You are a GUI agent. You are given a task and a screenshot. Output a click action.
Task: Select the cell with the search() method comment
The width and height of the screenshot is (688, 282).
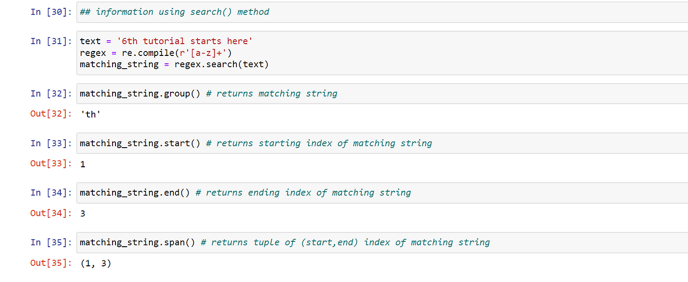pos(382,12)
